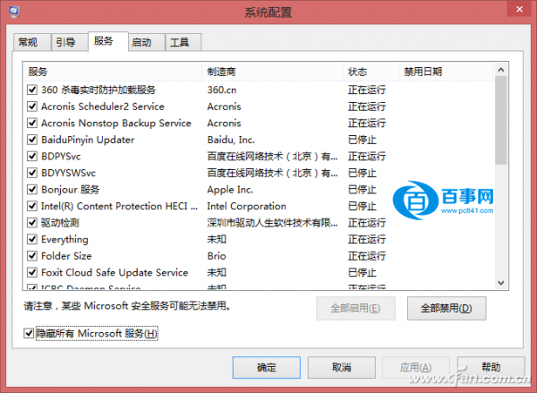Click the 全部禁用(D) button
Image resolution: width=537 pixels, height=393 pixels.
pos(447,308)
